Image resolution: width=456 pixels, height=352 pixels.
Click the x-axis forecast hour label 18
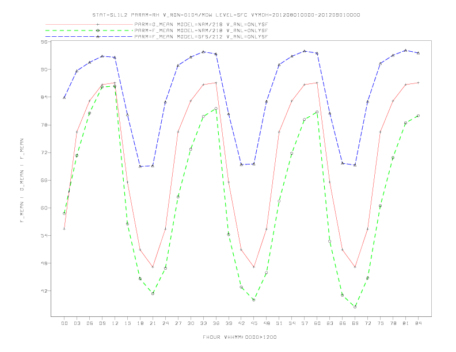140,323
